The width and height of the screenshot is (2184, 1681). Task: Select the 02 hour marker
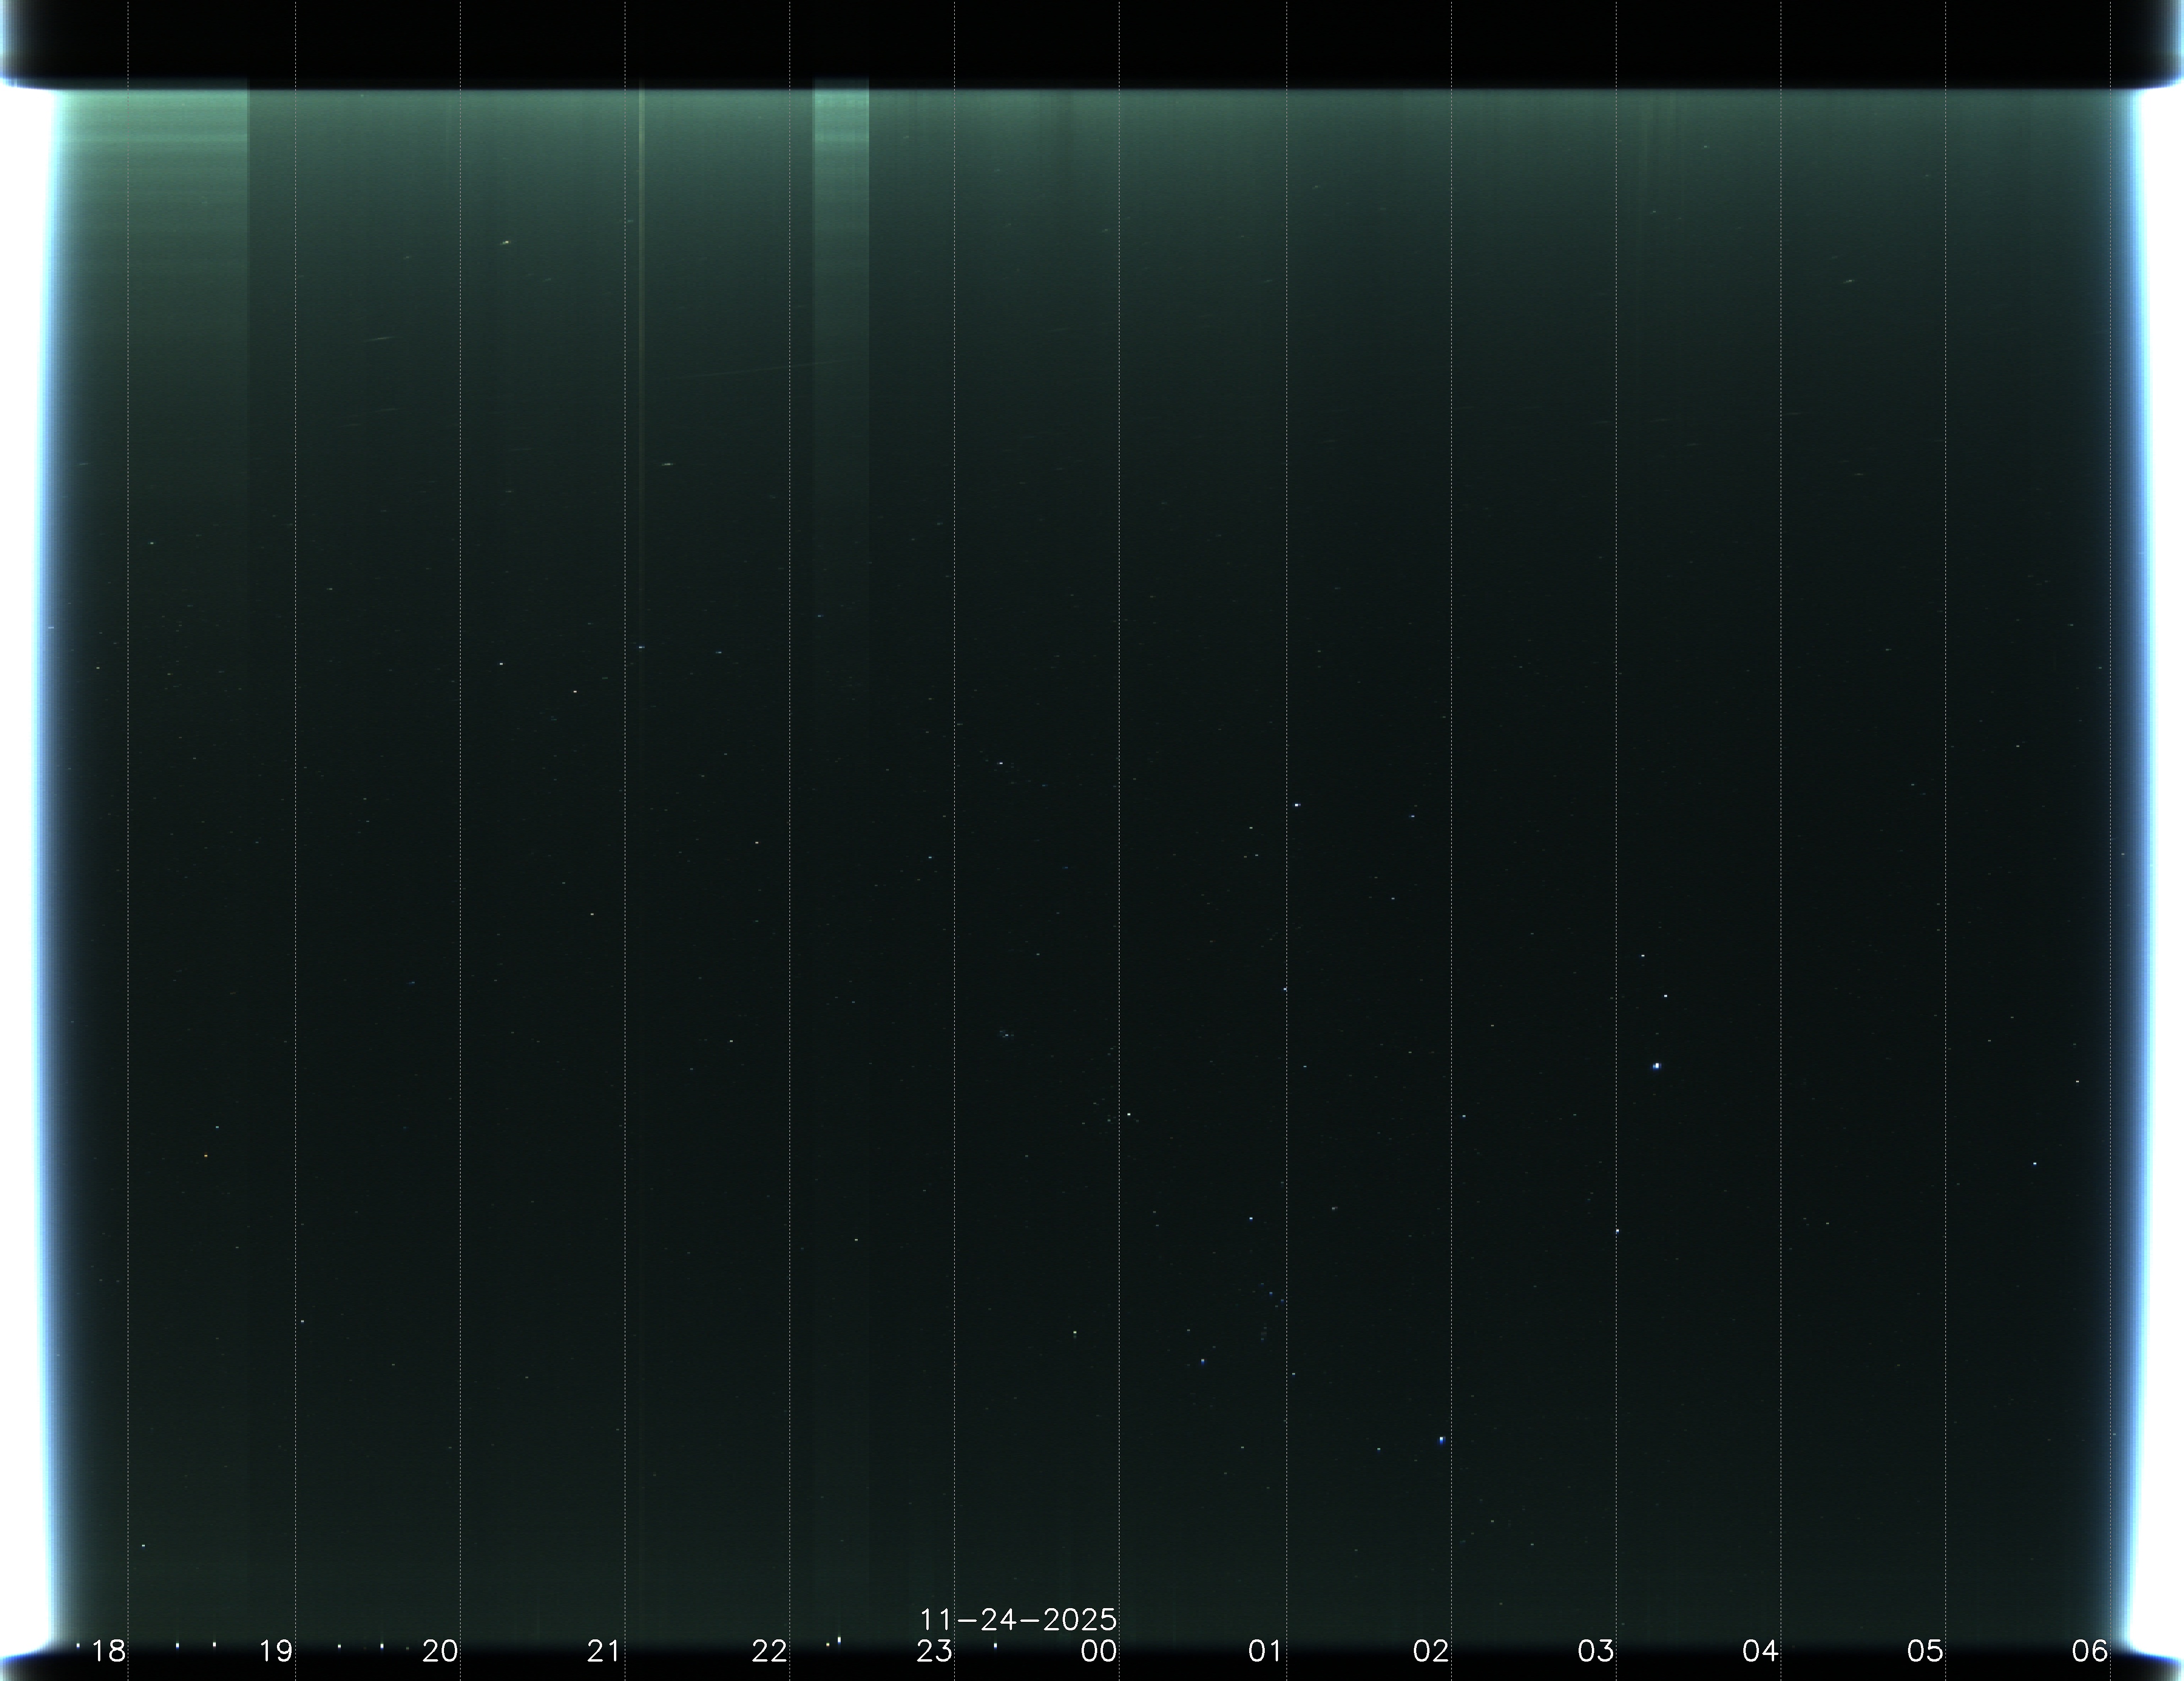coord(1430,1651)
